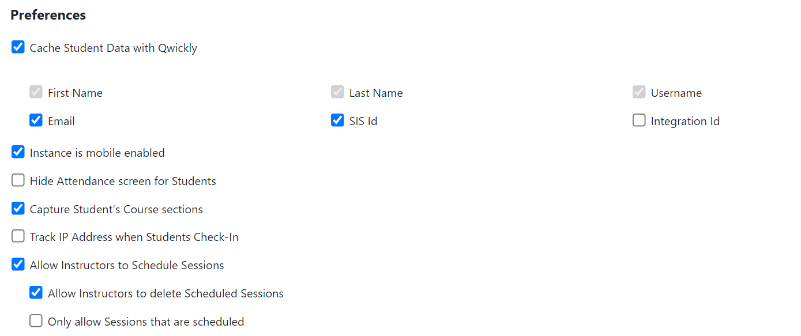Click the grayed-out Last Name checkbox
The image size is (801, 336).
(337, 92)
